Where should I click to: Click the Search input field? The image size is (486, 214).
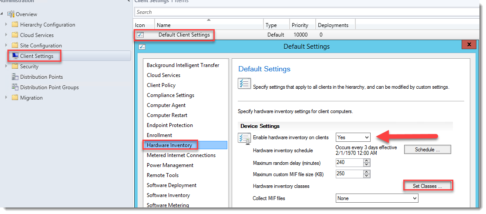pos(305,12)
